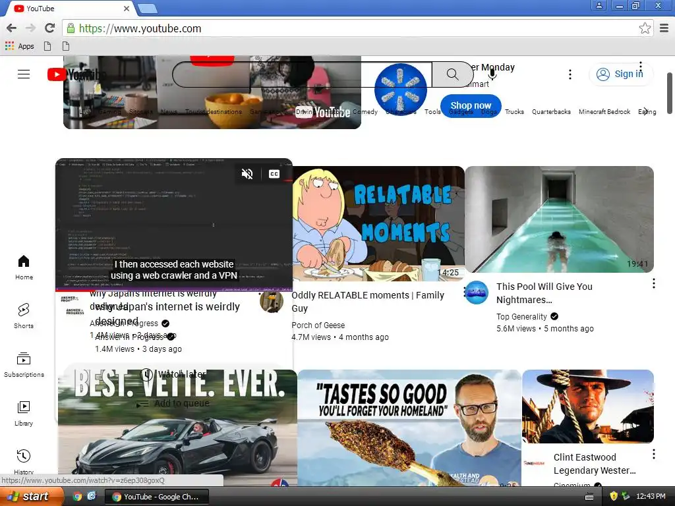This screenshot has width=675, height=506.
Task: Open the three-dot menu for the pool video
Action: [653, 283]
